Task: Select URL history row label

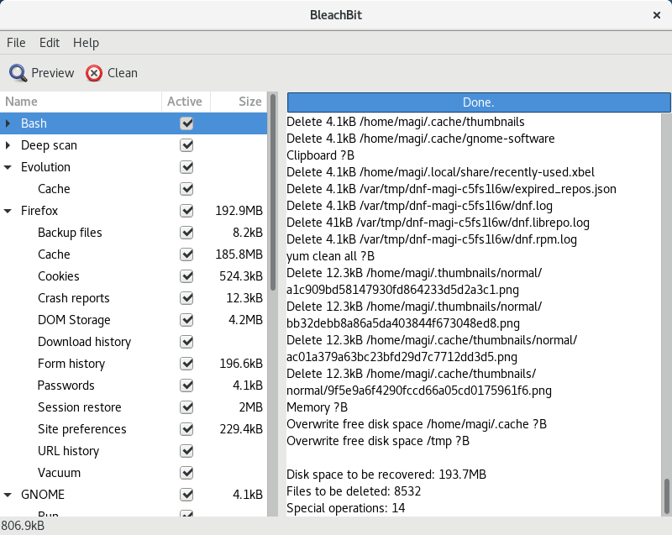Action: pyautogui.click(x=68, y=451)
